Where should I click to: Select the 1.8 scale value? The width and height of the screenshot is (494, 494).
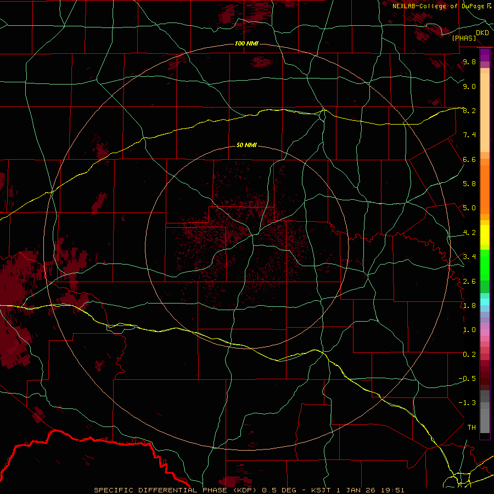pos(469,306)
